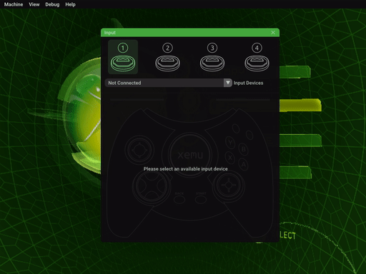Select controller port 1 icon
This screenshot has height=274, width=366.
point(123,57)
